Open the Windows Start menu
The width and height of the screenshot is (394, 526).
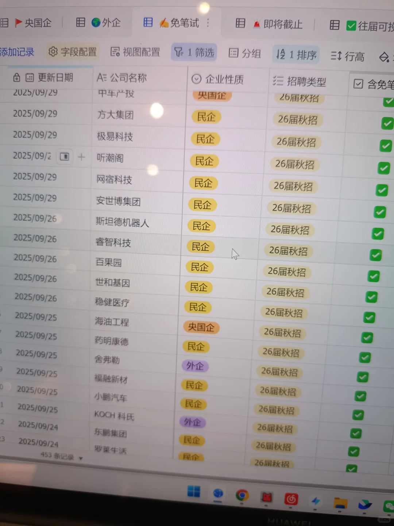[193, 491]
